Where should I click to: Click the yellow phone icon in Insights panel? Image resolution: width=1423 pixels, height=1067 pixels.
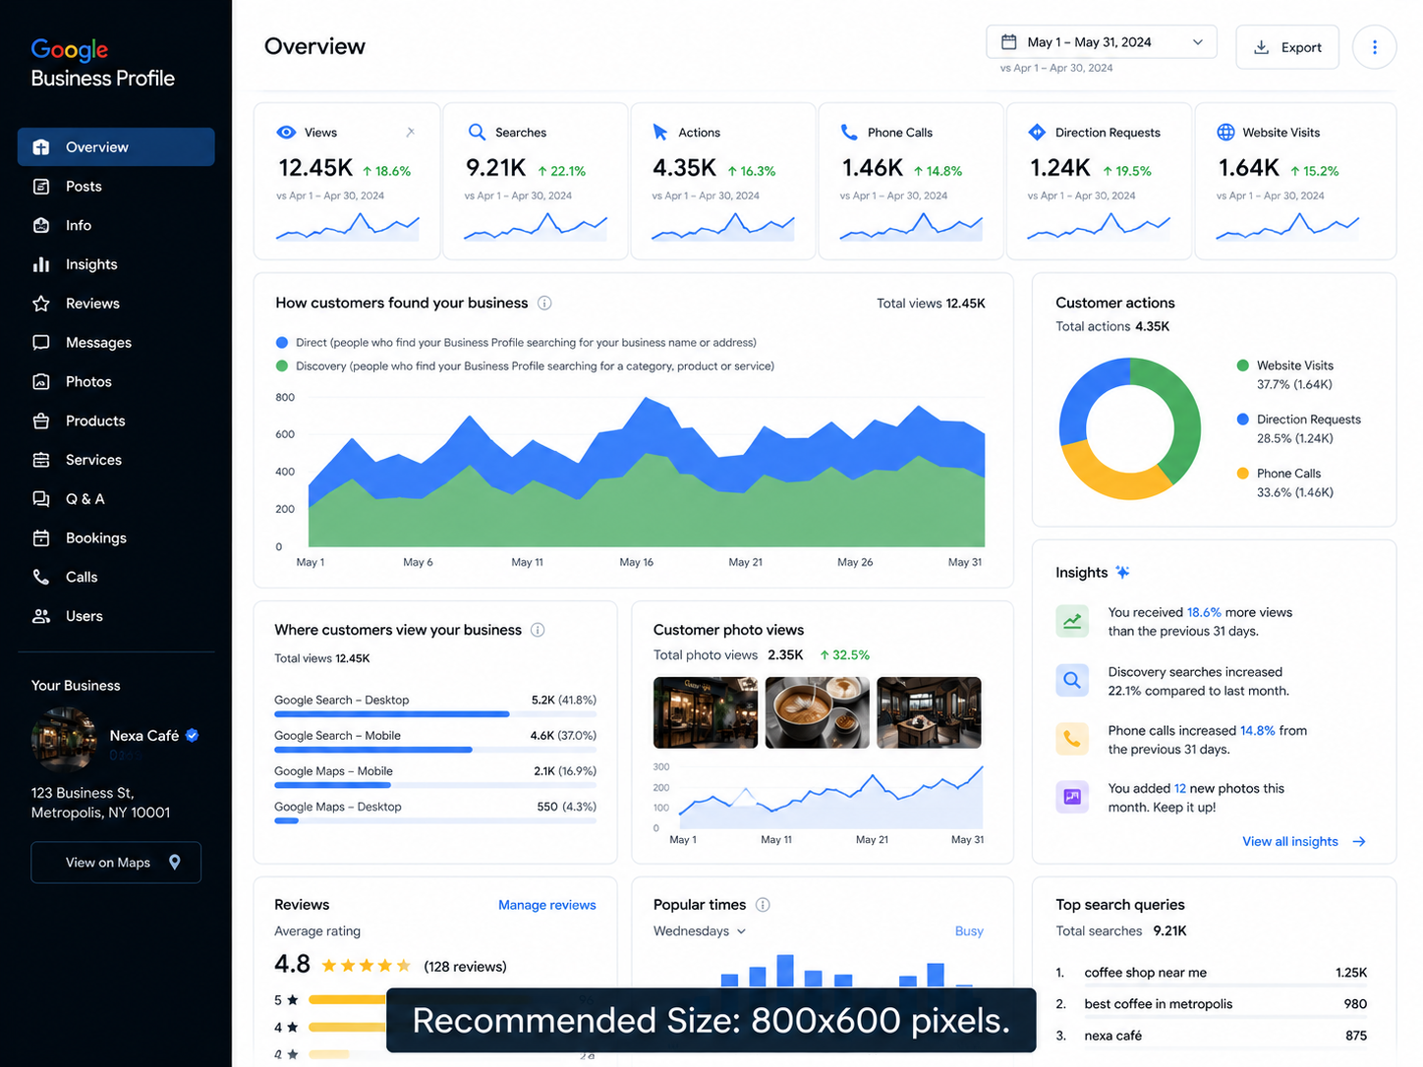click(1072, 739)
